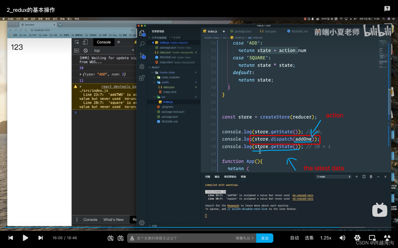This screenshot has height=248, width=398.
Task: Open the 输出 output panel tab
Action: pyautogui.click(x=217, y=177)
